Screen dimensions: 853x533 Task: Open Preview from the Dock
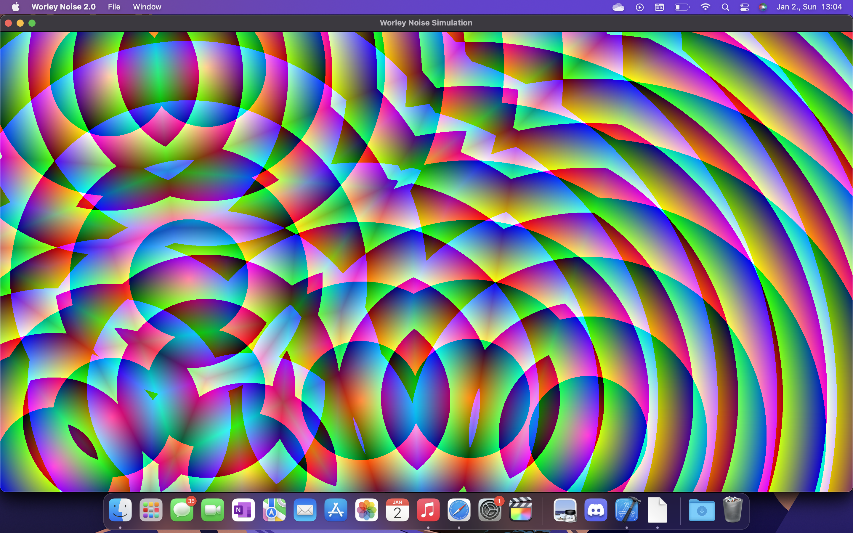coord(565,510)
